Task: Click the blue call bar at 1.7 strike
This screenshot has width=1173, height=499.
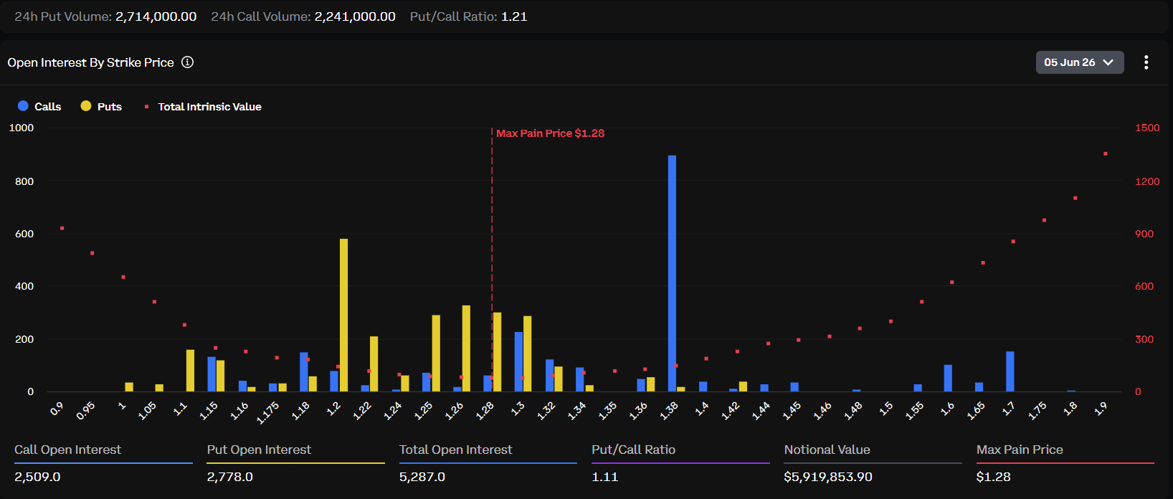Action: 1010,371
